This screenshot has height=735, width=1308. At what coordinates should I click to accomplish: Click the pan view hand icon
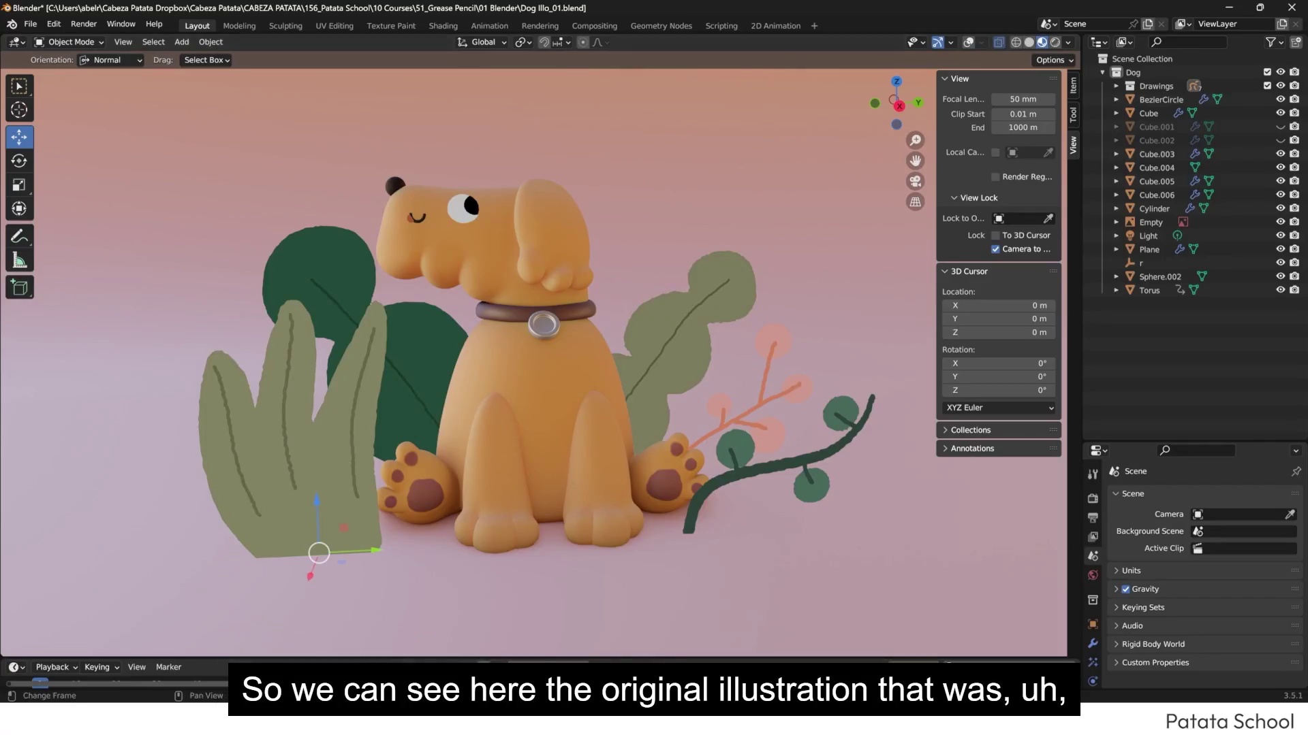[x=916, y=161]
